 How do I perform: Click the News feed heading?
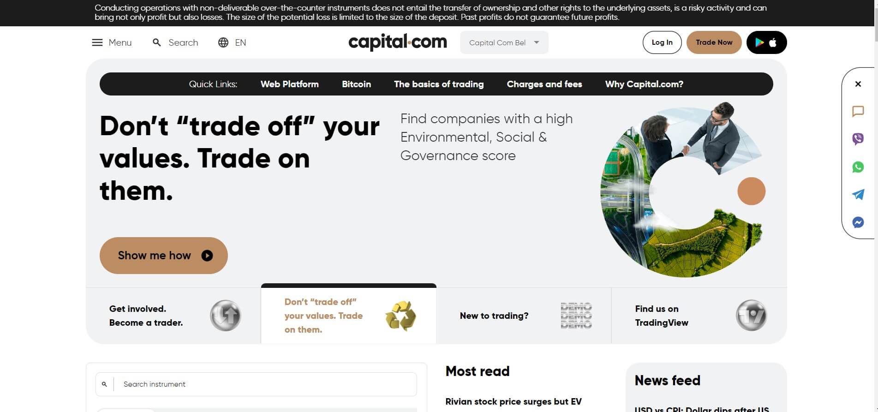click(668, 381)
